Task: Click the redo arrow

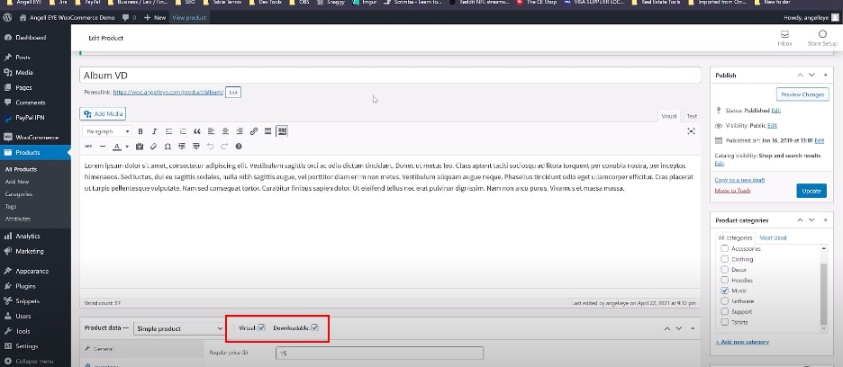Action: 224,146
